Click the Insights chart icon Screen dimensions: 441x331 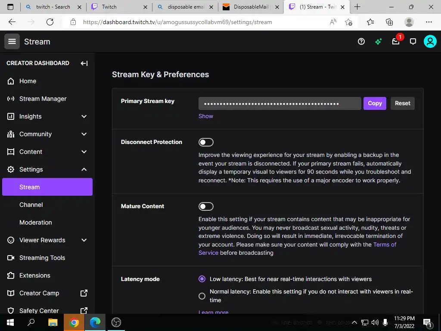[x=11, y=116]
